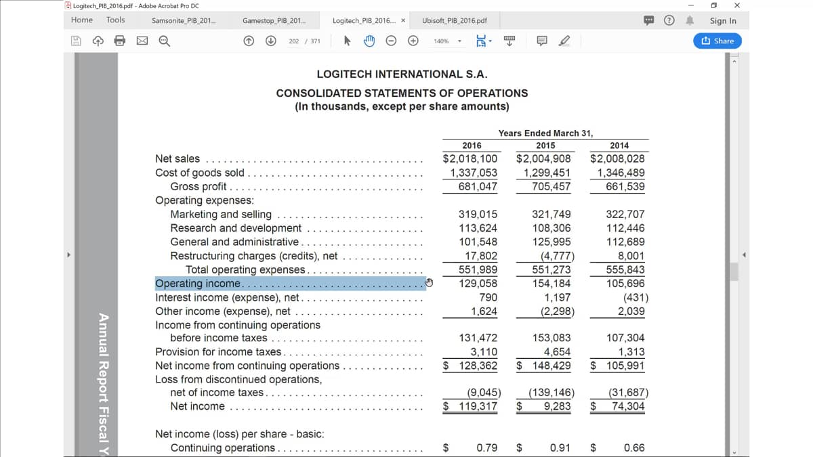Image resolution: width=813 pixels, height=457 pixels.
Task: Click the 'Provision for income taxes' label
Action: (218, 352)
